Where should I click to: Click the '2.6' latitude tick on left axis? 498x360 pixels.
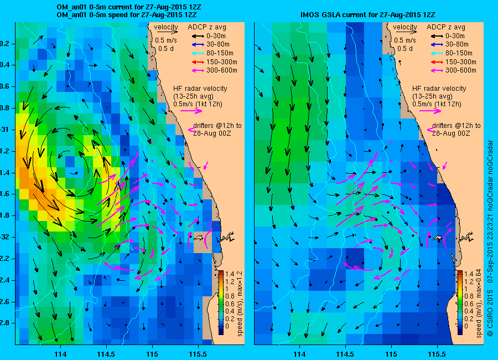tap(4, 302)
